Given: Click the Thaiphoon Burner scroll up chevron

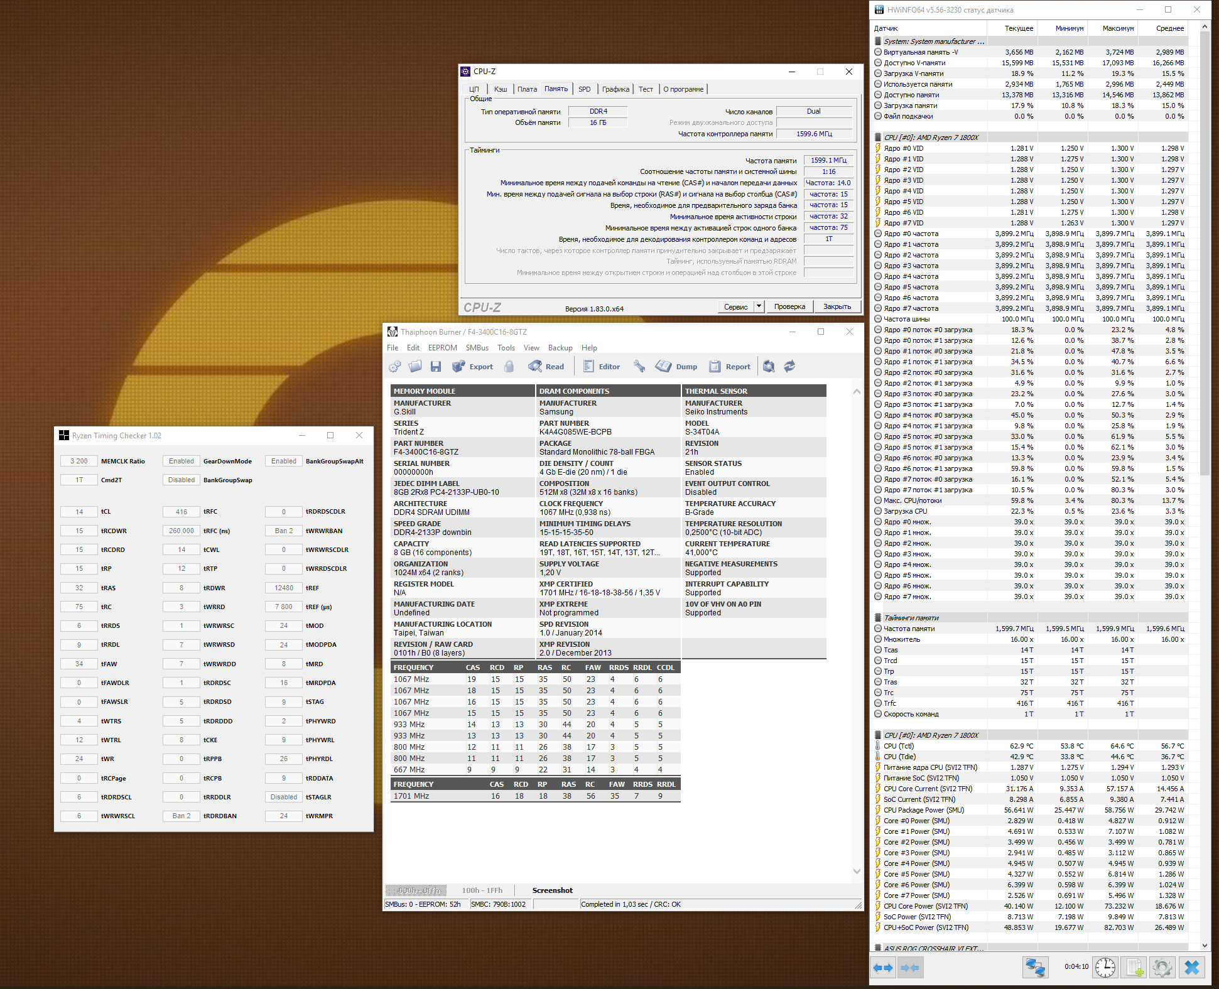Looking at the screenshot, I should (857, 392).
